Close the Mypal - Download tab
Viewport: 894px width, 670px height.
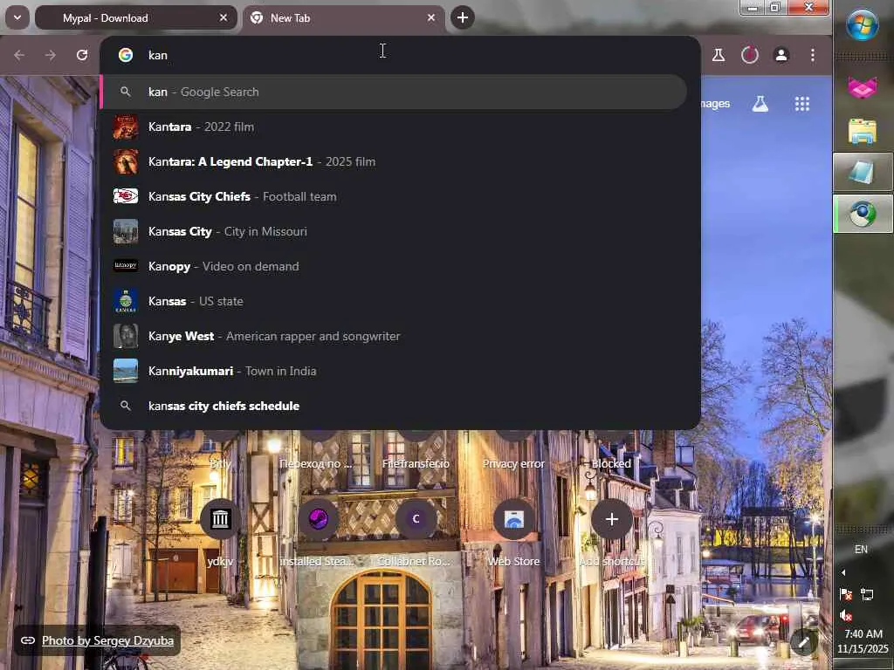223,17
